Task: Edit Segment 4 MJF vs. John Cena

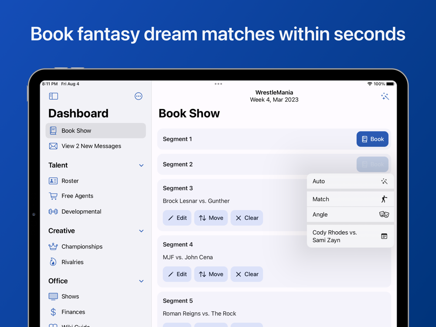Action: (177, 274)
